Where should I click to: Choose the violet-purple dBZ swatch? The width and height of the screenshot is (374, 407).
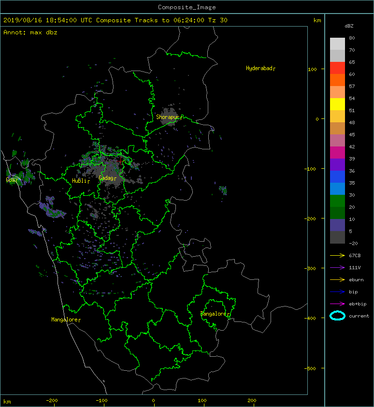[337, 164]
